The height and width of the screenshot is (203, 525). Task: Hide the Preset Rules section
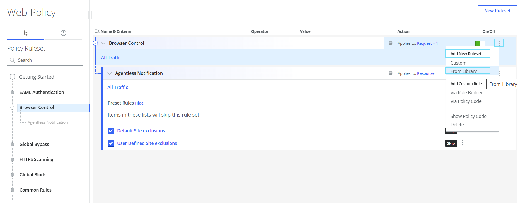tap(139, 103)
